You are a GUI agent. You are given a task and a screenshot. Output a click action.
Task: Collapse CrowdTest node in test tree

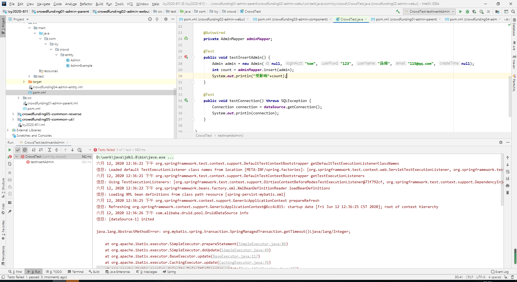point(17,157)
